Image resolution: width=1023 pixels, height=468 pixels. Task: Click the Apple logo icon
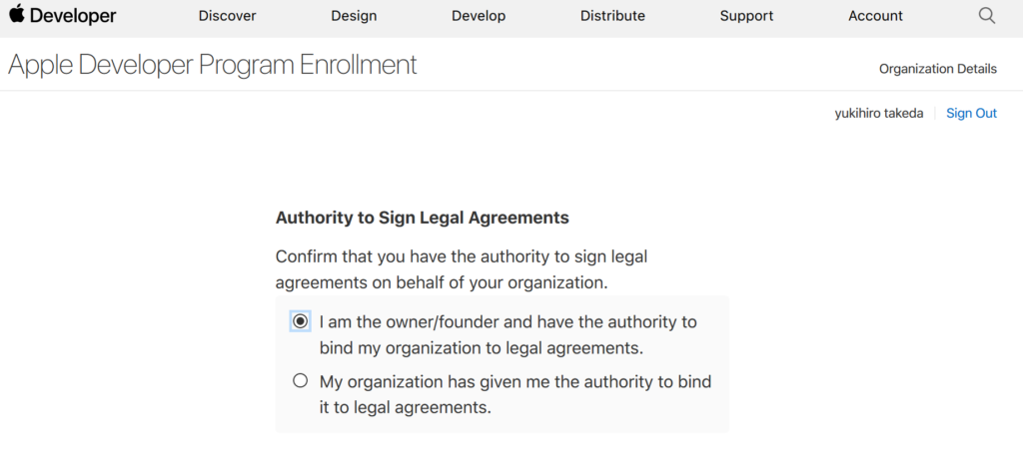17,14
